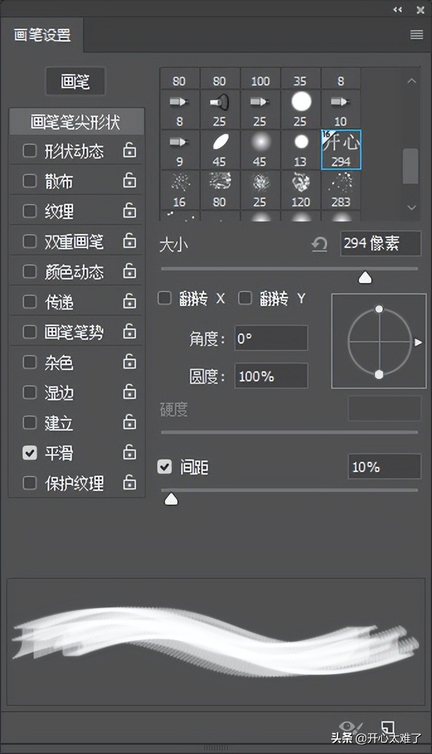The height and width of the screenshot is (754, 432).
Task: Click the size field showing 294 像素
Action: click(380, 244)
